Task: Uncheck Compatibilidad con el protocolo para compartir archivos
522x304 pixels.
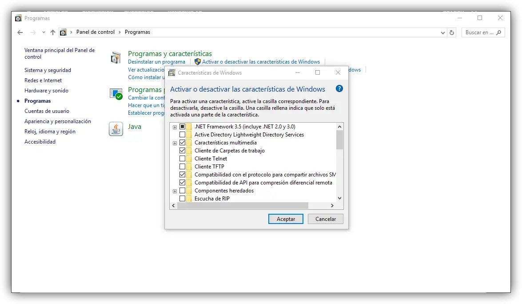Action: (x=183, y=175)
